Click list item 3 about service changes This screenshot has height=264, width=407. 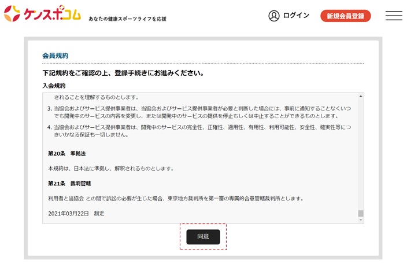pos(199,112)
